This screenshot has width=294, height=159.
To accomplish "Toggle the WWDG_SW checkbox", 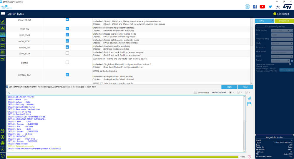I will tap(67, 47).
